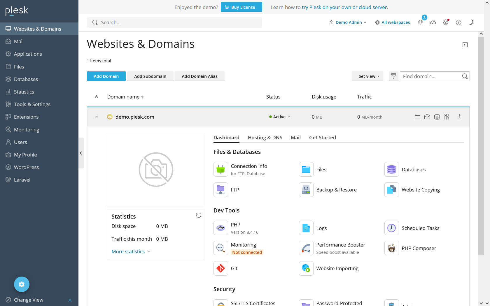Expand the More statistics link

131,252
